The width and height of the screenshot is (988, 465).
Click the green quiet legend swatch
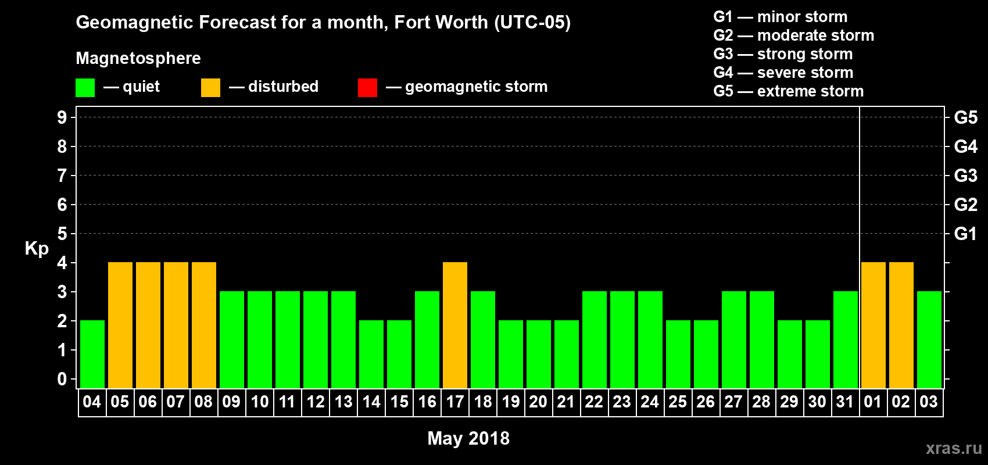pyautogui.click(x=85, y=88)
